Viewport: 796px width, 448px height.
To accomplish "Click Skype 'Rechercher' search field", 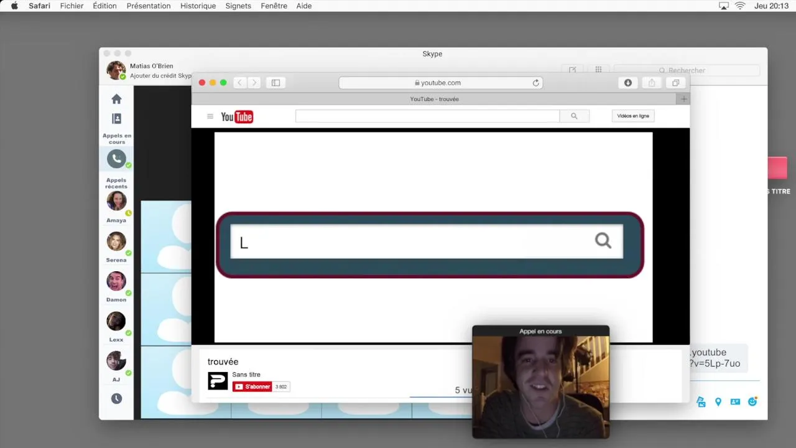I will (x=687, y=70).
